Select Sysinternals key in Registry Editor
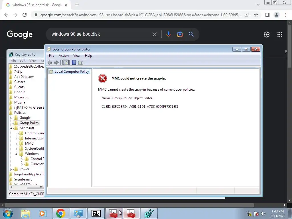Screen dimensions: 292x219 (x=23, y=179)
